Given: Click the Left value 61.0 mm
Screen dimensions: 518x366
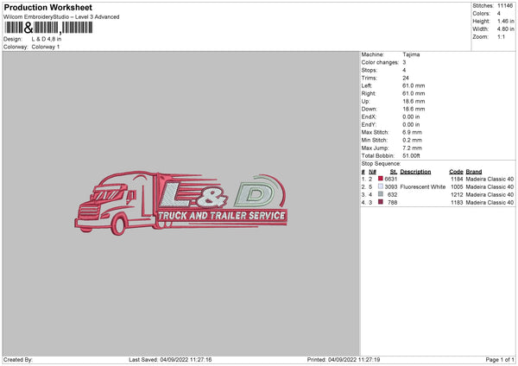Looking at the screenshot, I should 414,85.
